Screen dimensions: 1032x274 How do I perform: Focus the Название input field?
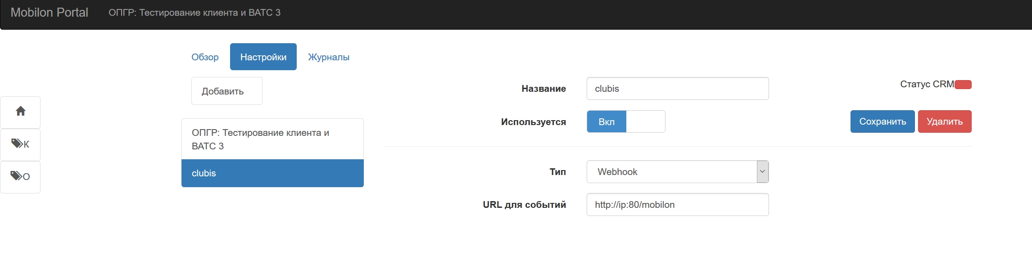click(x=678, y=89)
